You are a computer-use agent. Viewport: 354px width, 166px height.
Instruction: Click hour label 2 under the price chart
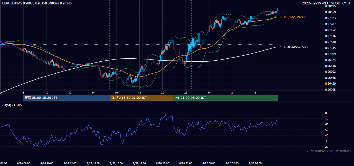coord(232,92)
